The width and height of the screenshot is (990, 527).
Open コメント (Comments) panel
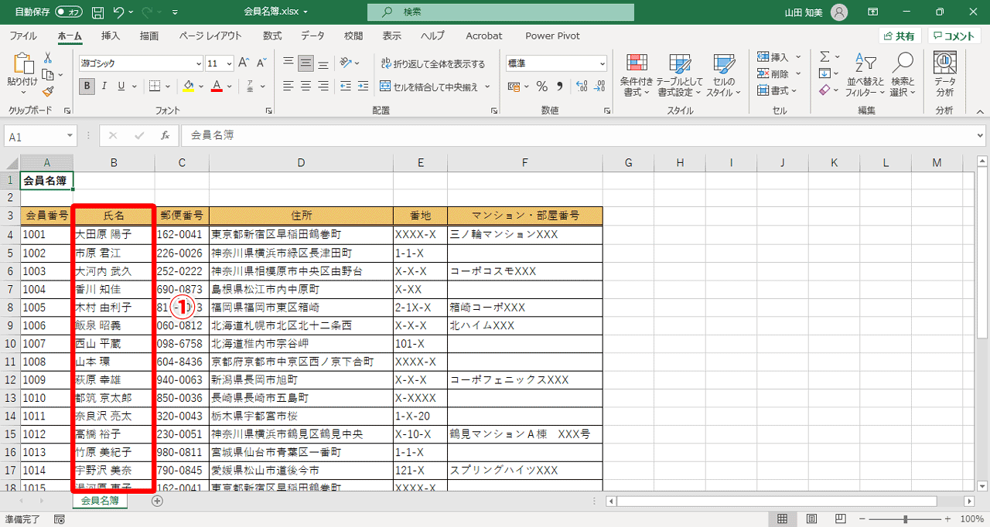pos(953,36)
